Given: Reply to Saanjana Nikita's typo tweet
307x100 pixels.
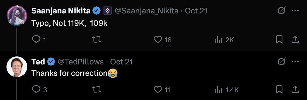Looking at the screenshot, I should 39,40.
